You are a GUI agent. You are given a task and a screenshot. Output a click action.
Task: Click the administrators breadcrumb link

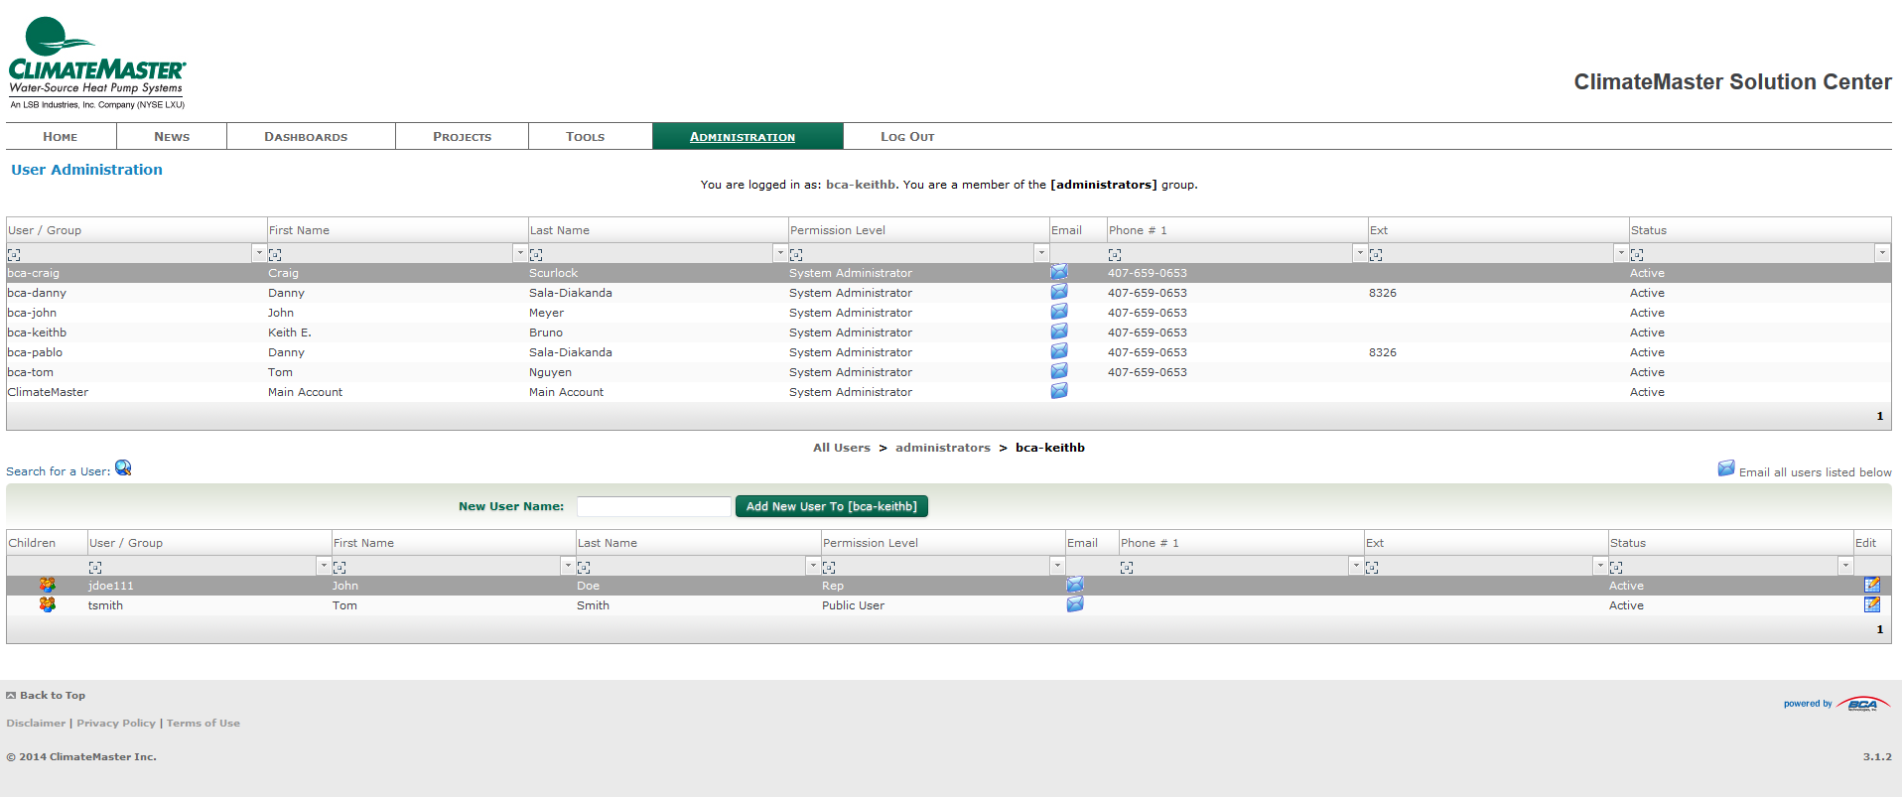click(943, 448)
